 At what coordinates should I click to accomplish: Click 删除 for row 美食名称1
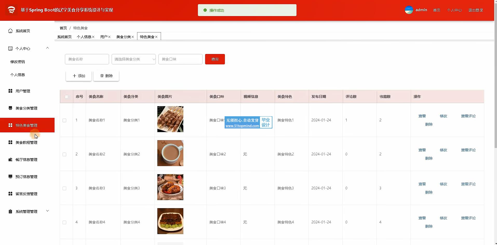[429, 124]
